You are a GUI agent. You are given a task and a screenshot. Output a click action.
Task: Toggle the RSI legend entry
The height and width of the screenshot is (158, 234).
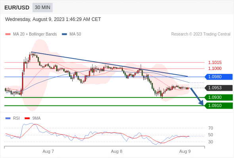tap(13, 118)
